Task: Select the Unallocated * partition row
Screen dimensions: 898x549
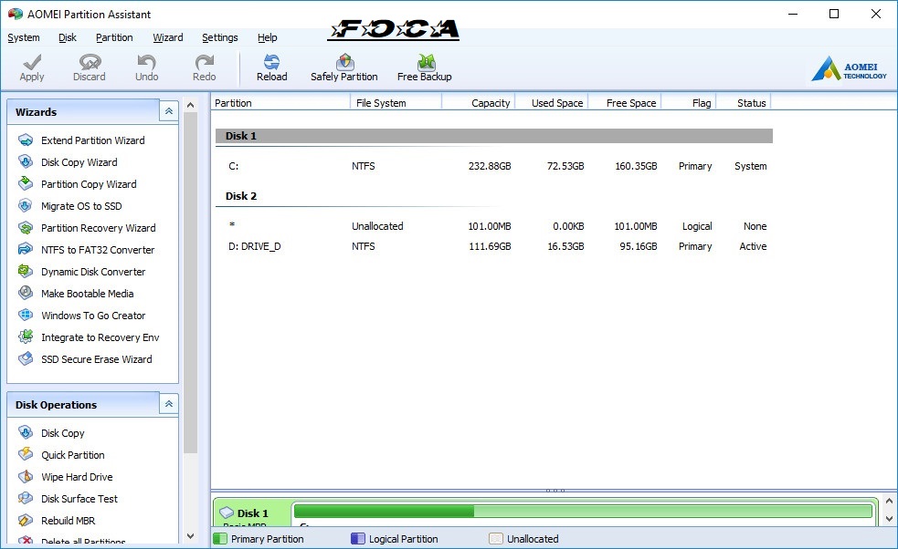Action: (493, 226)
